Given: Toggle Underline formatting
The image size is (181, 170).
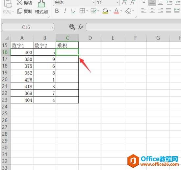Looking at the screenshot, I should coord(73,11).
